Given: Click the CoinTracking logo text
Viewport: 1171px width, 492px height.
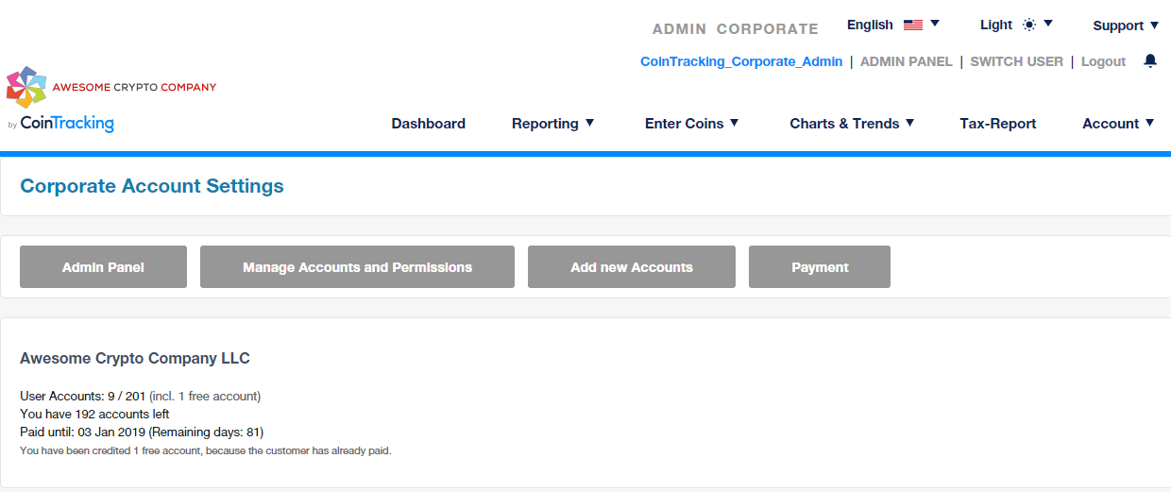Looking at the screenshot, I should (x=67, y=124).
